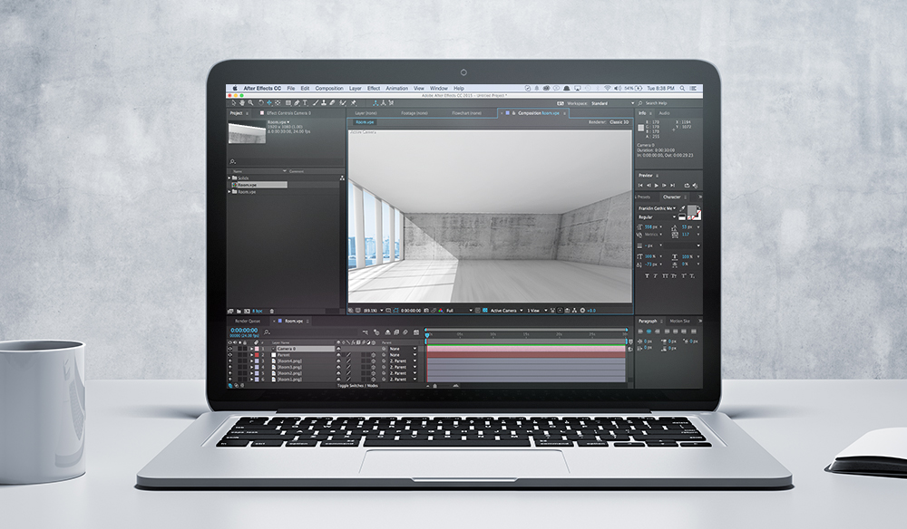Select the Hand tool
This screenshot has height=529, width=907.
click(x=243, y=103)
